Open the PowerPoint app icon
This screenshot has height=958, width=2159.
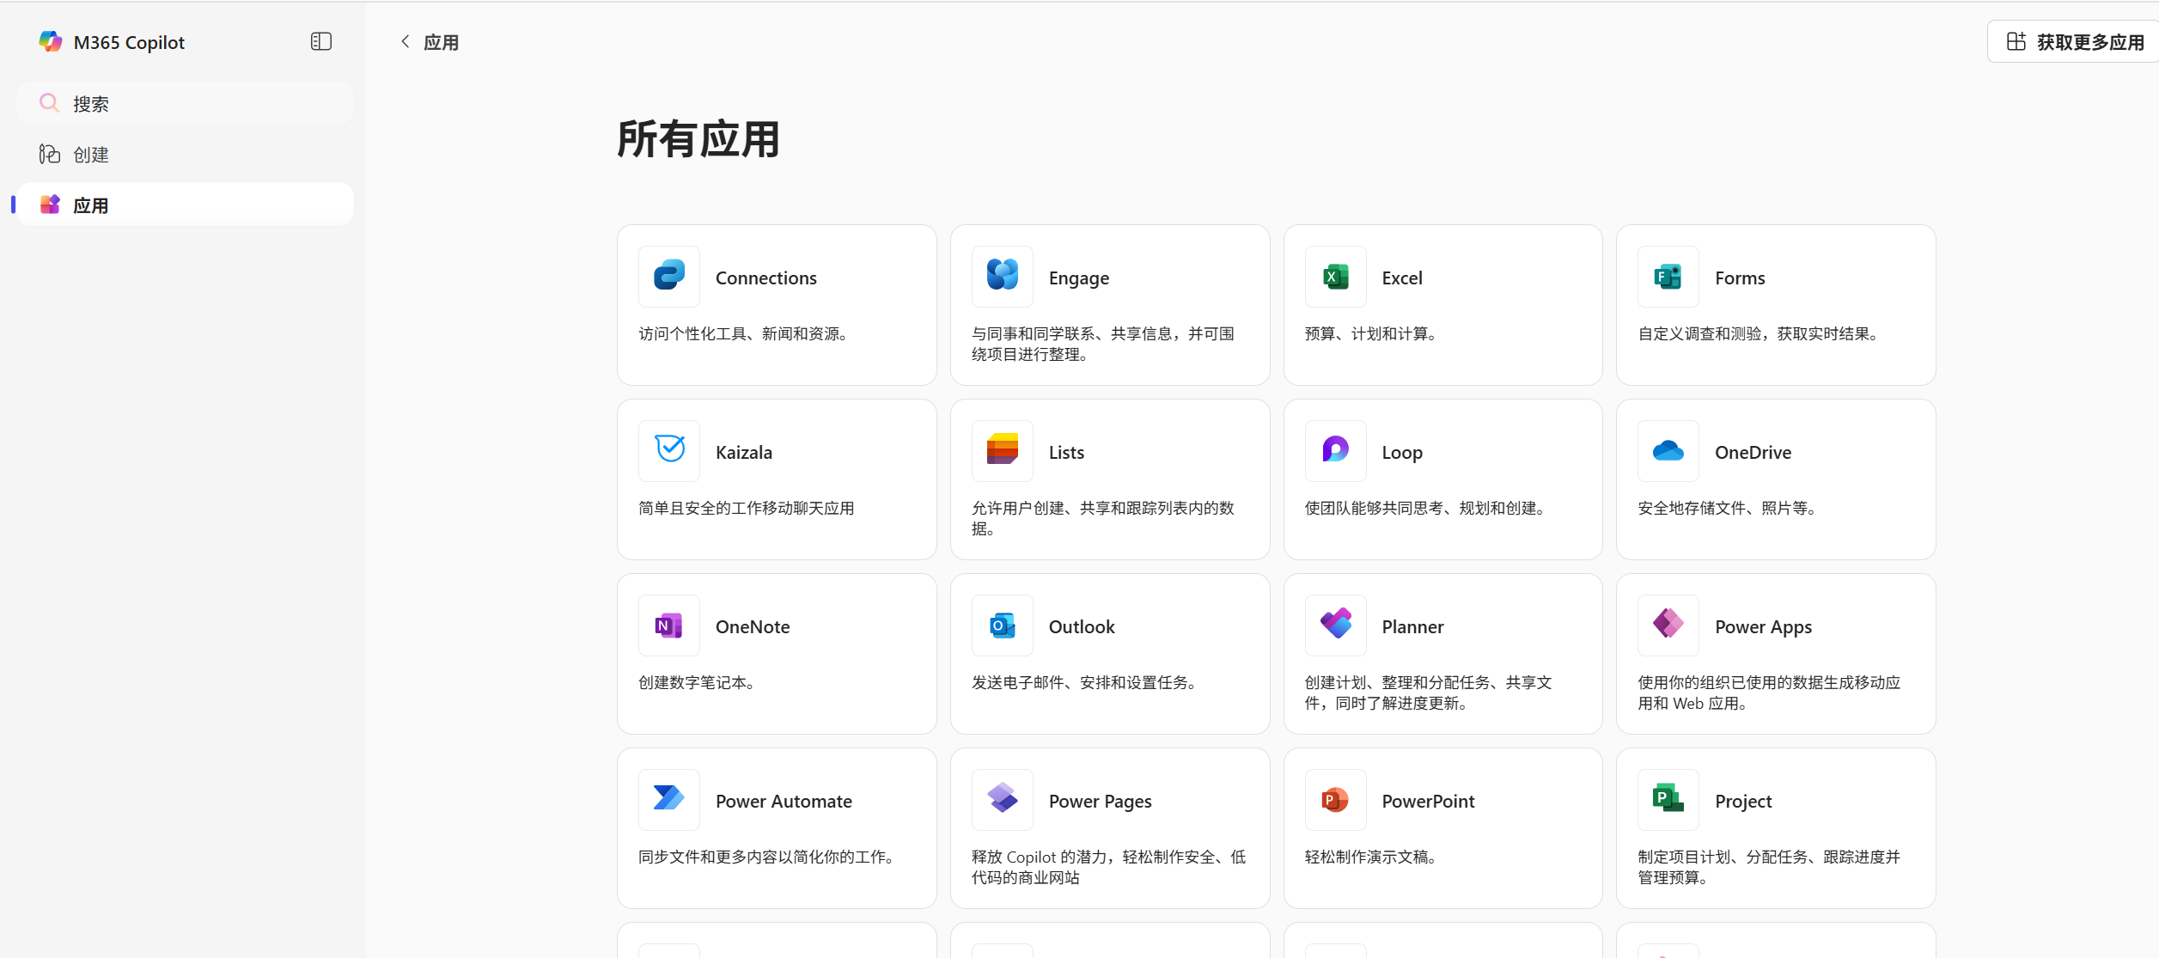click(1335, 800)
